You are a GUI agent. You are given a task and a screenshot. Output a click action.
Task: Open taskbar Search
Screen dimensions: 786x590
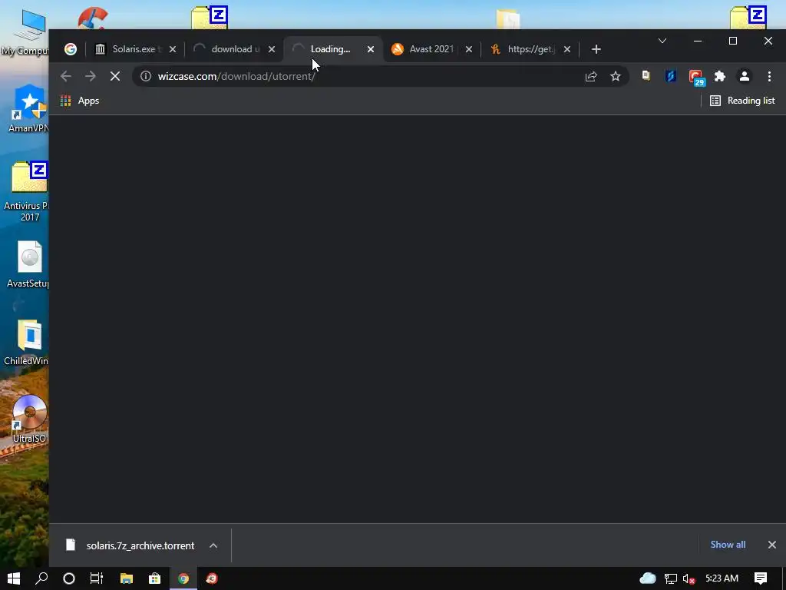tap(41, 578)
